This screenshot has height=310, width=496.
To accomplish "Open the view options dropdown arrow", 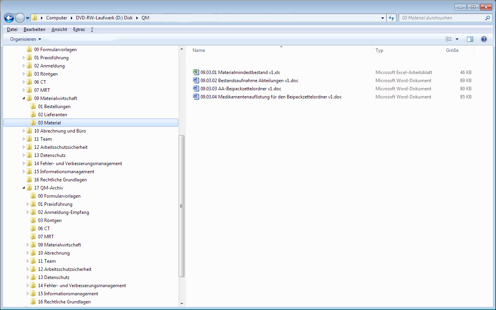I will click(457, 39).
